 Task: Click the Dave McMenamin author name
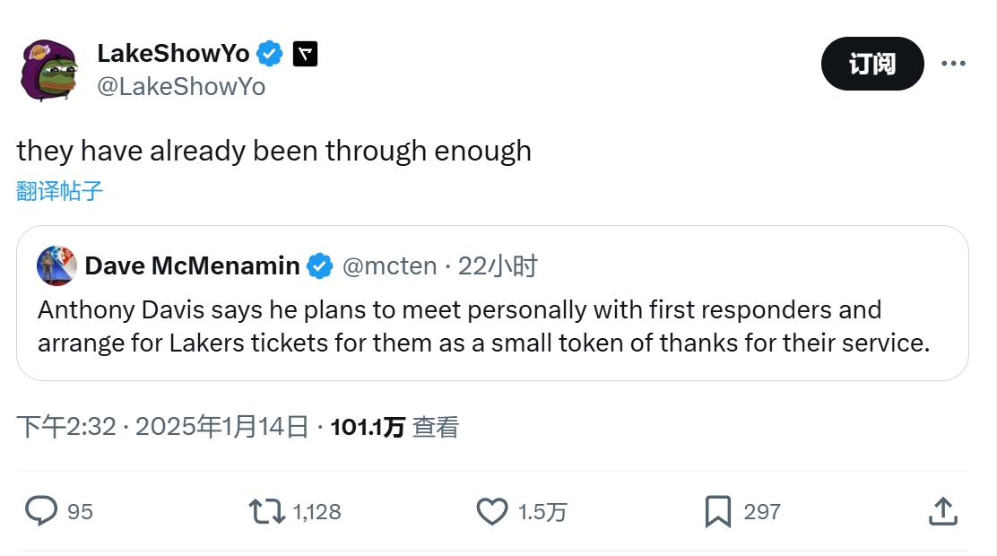[192, 266]
